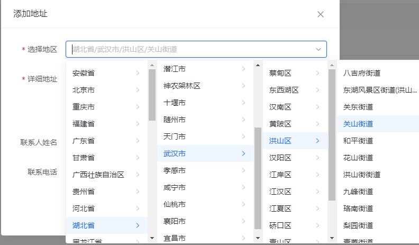Choose 重庆市 from province list
Image resolution: width=419 pixels, height=245 pixels.
tap(84, 107)
